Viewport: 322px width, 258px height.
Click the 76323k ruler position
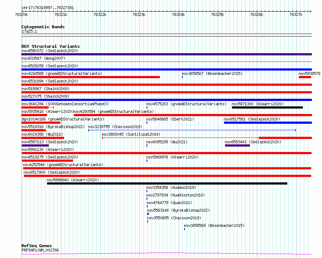(x=139, y=14)
